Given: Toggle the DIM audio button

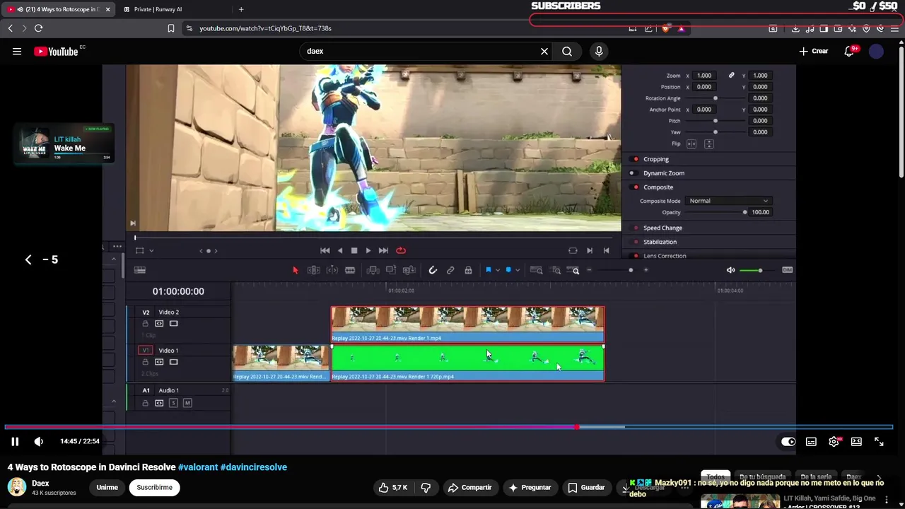Looking at the screenshot, I should pos(787,270).
